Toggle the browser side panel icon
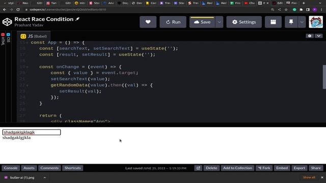 coord(308,10)
